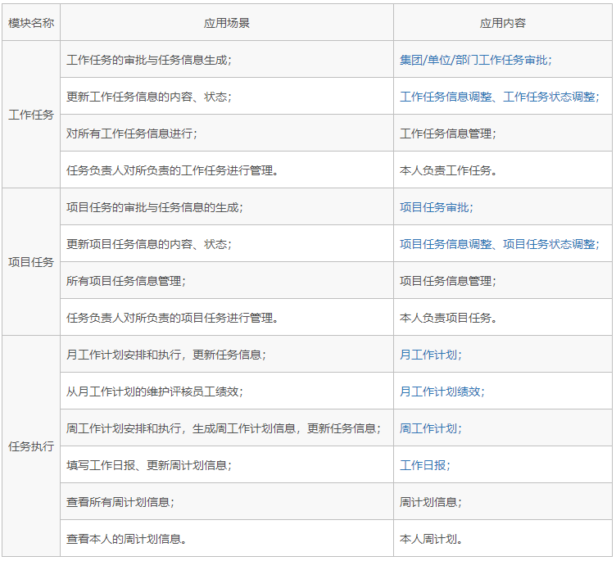This screenshot has width=616, height=561.
Task: Click the 工作任务 module cell
Action: click(x=31, y=115)
